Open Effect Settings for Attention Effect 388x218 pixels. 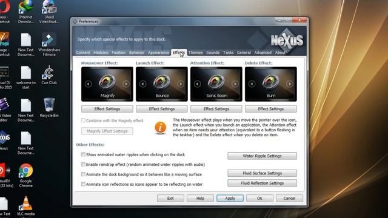coord(216,109)
